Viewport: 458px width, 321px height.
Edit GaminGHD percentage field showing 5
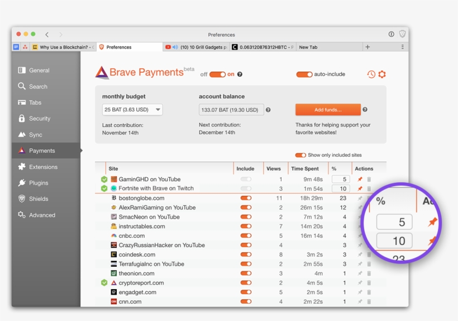[341, 179]
